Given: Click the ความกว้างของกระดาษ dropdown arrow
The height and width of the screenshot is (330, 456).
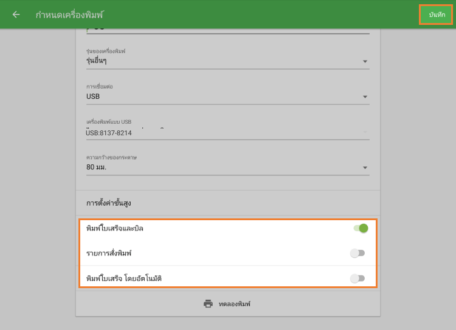Looking at the screenshot, I should [365, 167].
